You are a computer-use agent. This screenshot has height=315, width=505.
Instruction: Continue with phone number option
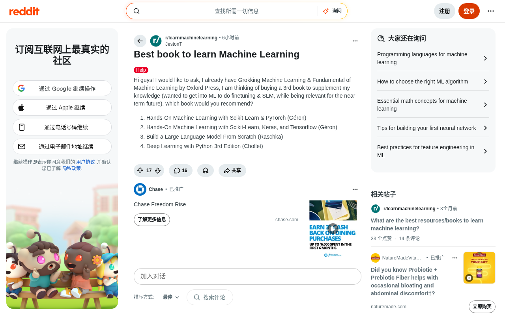(62, 127)
